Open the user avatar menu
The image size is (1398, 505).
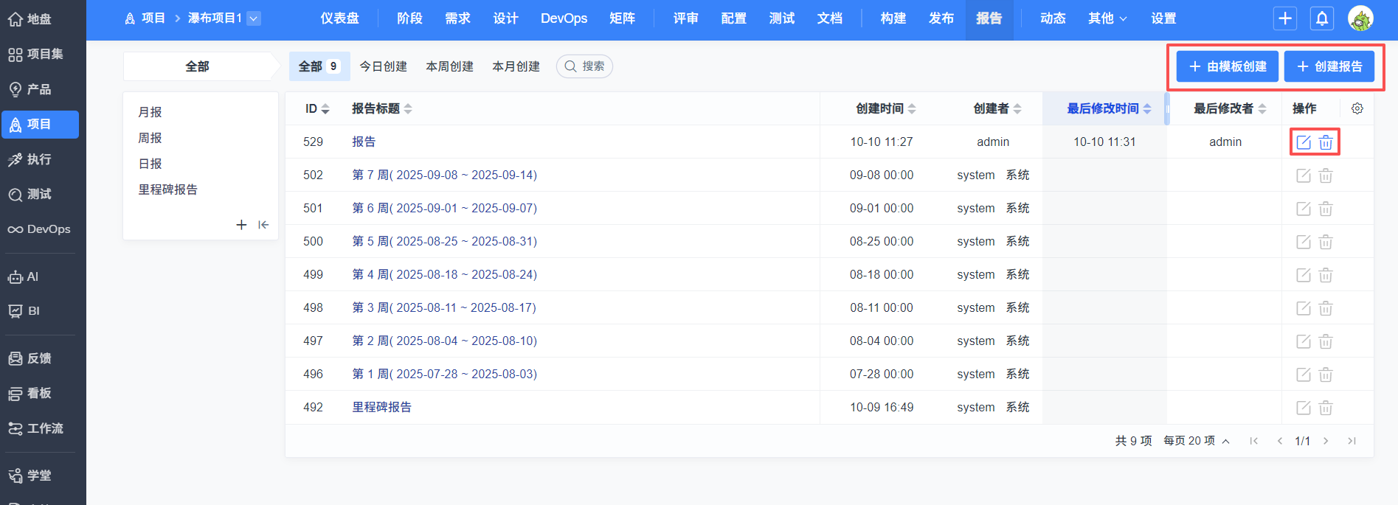1360,18
